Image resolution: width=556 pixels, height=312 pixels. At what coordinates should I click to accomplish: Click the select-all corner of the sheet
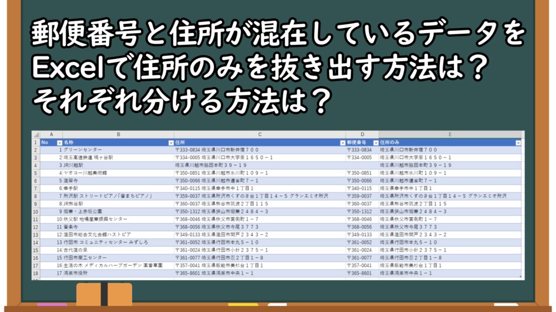point(36,134)
